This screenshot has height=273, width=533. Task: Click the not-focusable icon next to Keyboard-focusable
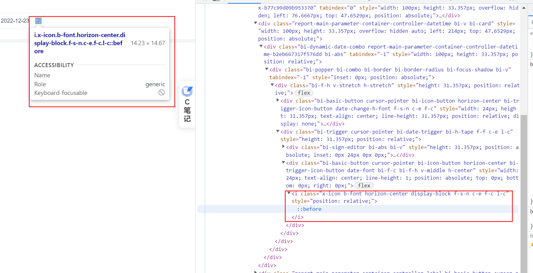(162, 93)
